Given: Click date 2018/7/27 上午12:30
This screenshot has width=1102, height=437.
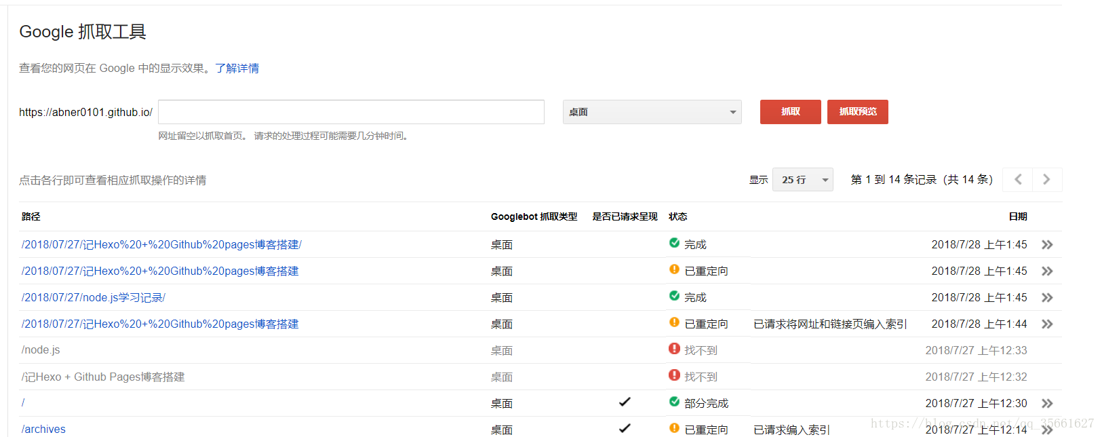Looking at the screenshot, I should pyautogui.click(x=977, y=404).
